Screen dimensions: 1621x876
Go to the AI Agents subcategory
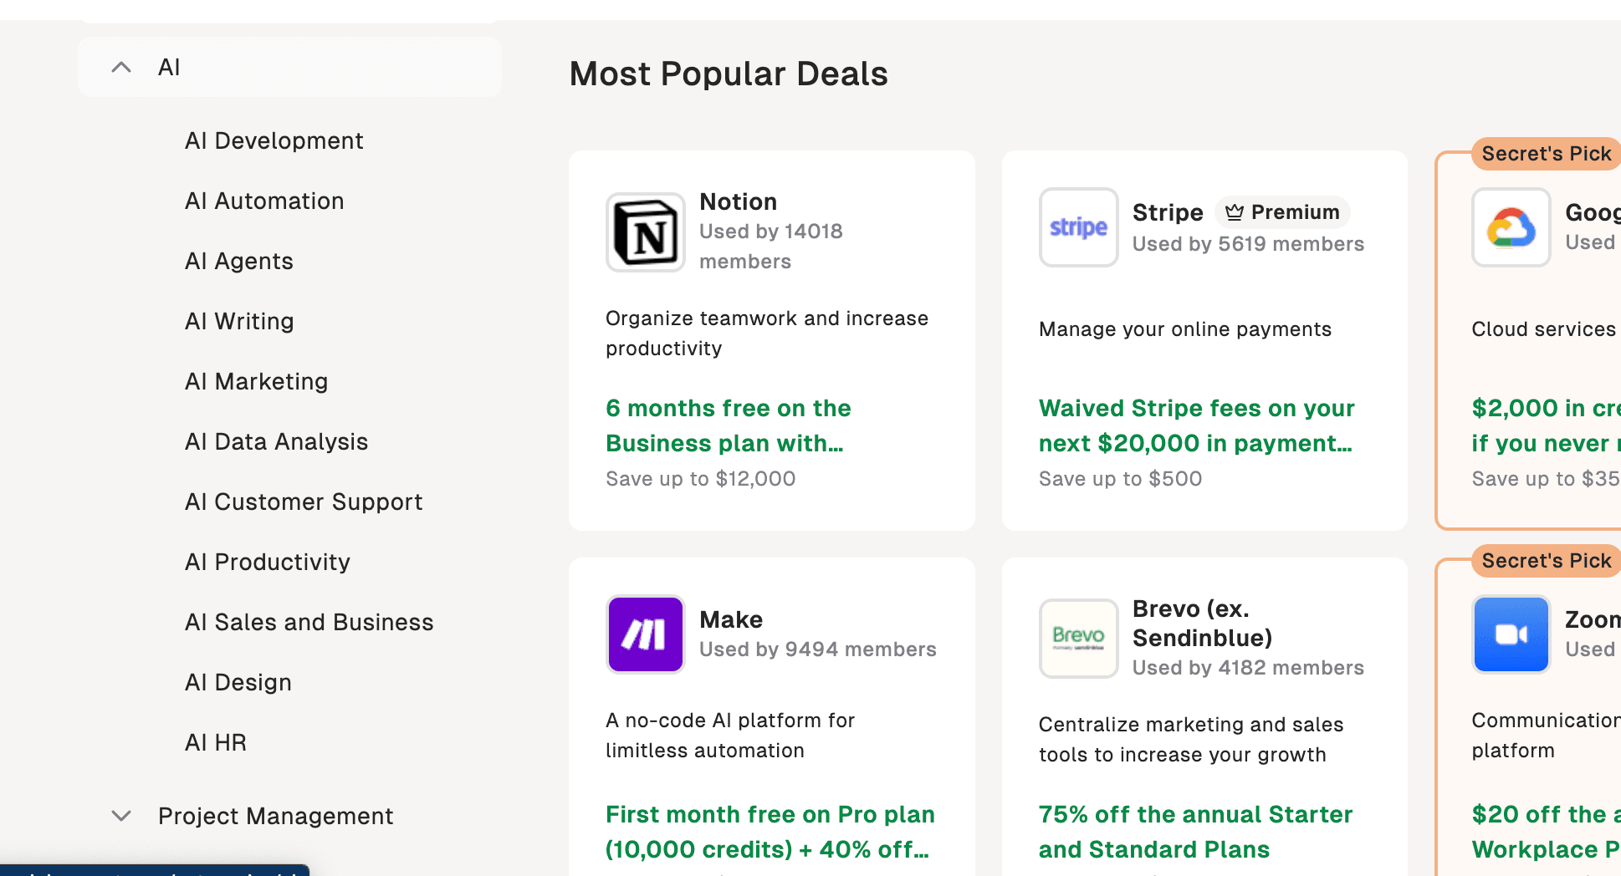tap(238, 261)
